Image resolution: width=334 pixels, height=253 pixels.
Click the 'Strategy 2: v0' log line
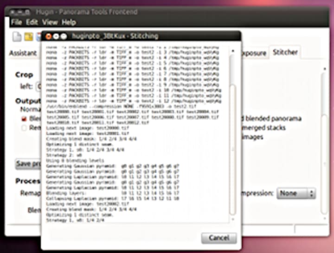(x=64, y=155)
